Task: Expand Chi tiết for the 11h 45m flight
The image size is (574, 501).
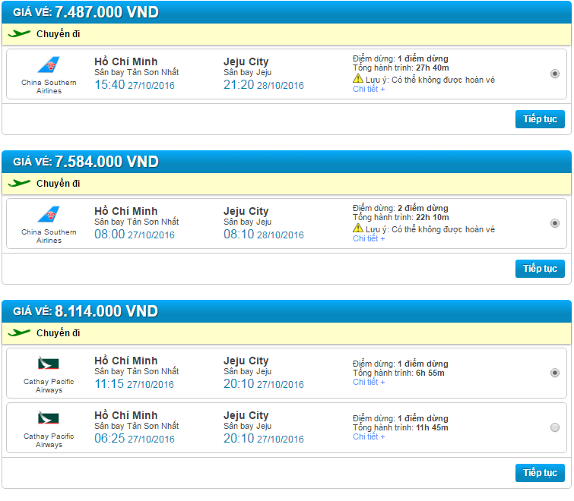Action: coord(369,436)
